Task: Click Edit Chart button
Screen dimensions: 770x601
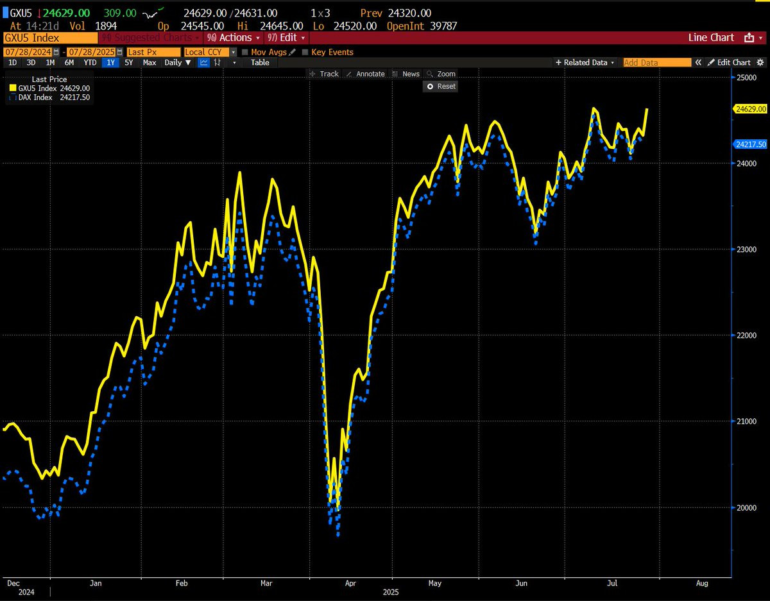Action: [x=728, y=62]
